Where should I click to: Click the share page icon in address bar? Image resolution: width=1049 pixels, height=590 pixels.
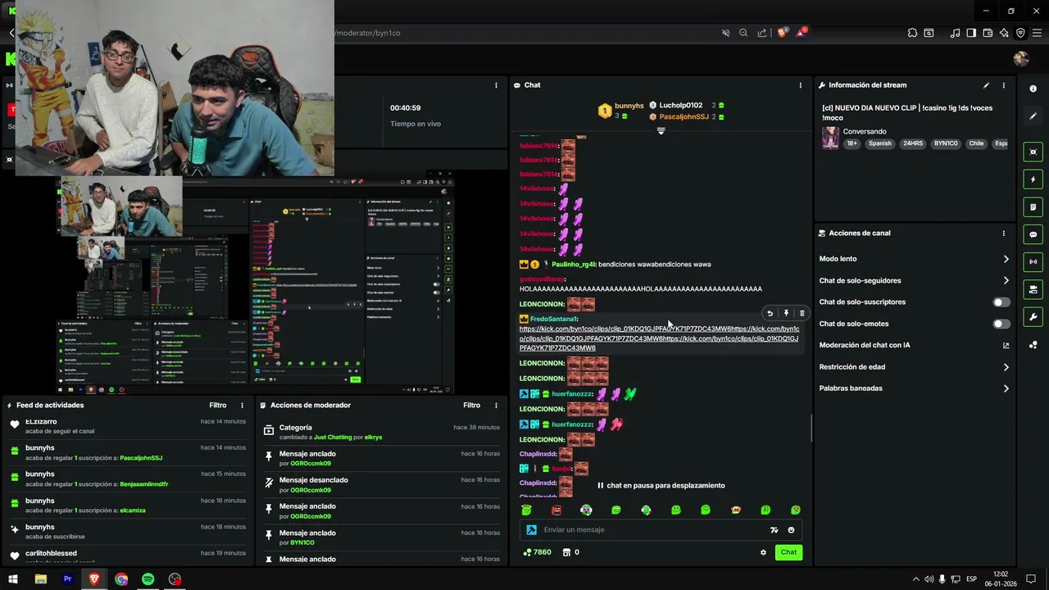click(762, 33)
